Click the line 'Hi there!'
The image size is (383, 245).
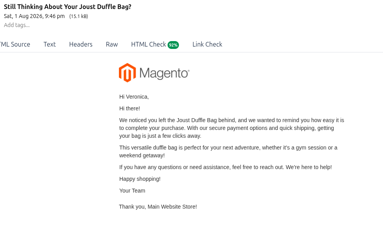(x=129, y=108)
